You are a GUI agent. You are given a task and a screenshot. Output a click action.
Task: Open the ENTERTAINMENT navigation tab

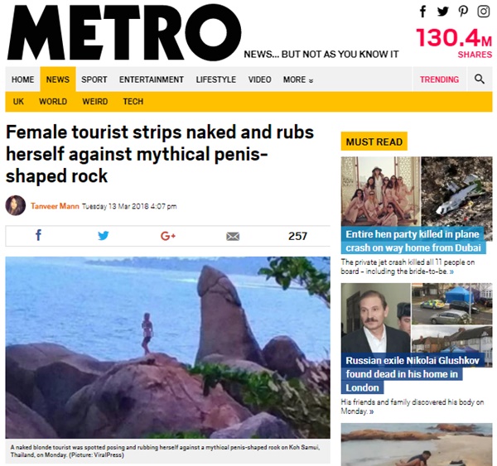coord(152,79)
